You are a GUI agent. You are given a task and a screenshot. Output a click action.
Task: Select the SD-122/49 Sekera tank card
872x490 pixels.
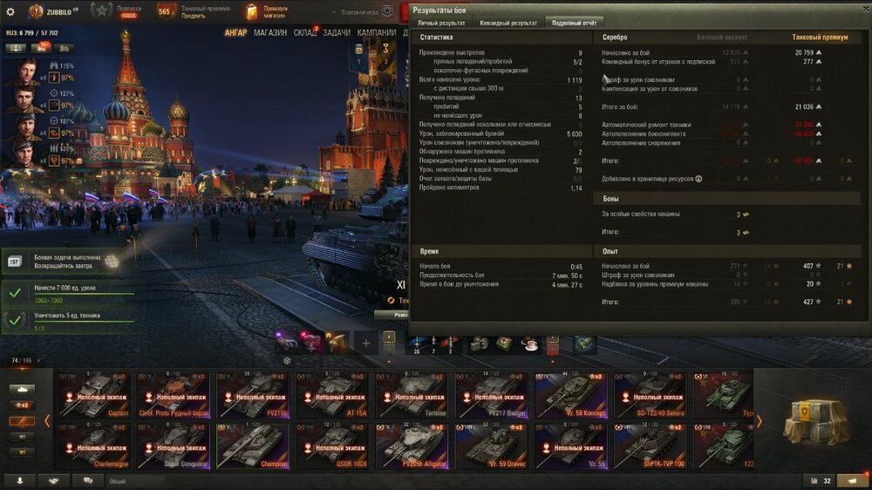651,395
